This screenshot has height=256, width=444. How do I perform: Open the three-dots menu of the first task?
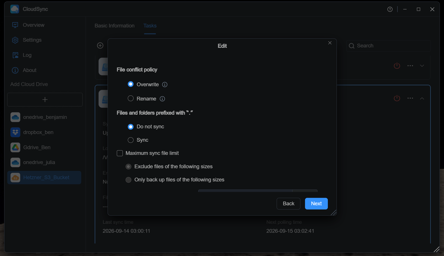[410, 65]
